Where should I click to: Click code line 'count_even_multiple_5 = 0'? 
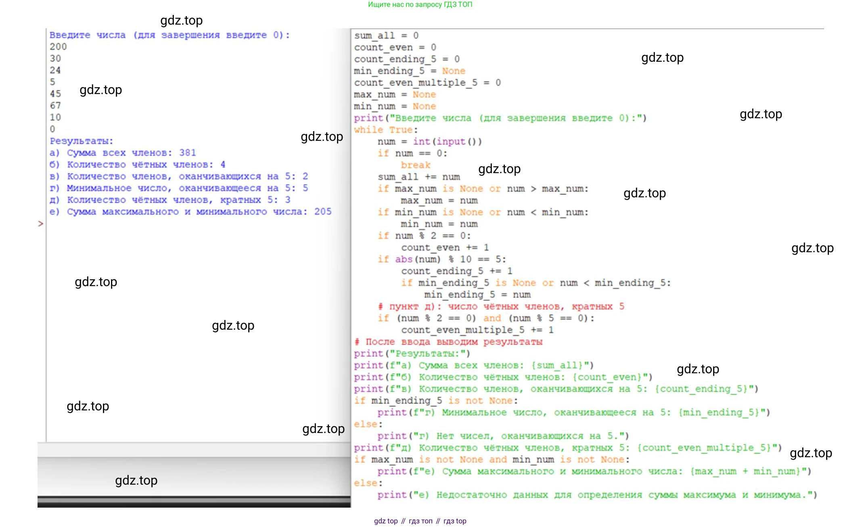427,83
